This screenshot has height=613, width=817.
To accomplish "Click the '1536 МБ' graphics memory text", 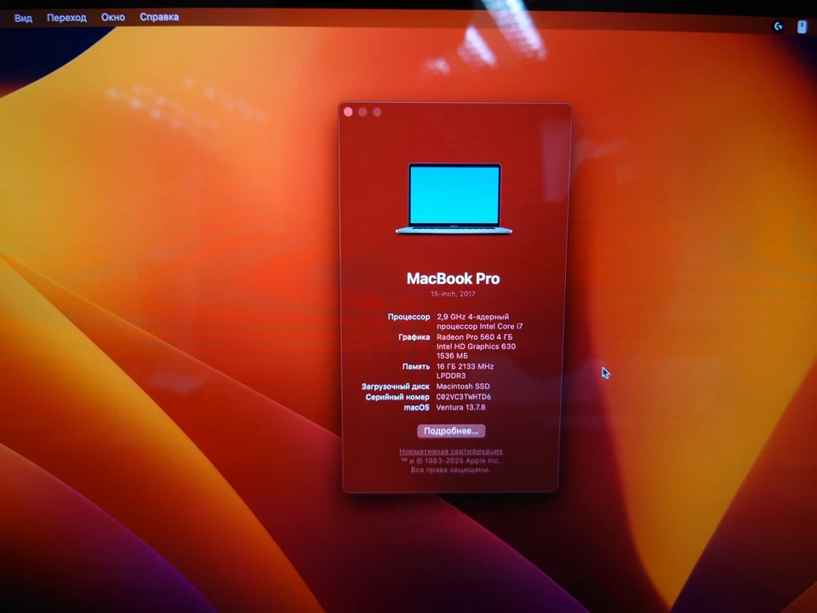I will pyautogui.click(x=452, y=356).
